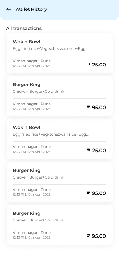The image size is (119, 258).
Task: Open the first Wok n Bowl transaction
Action: tap(60, 53)
